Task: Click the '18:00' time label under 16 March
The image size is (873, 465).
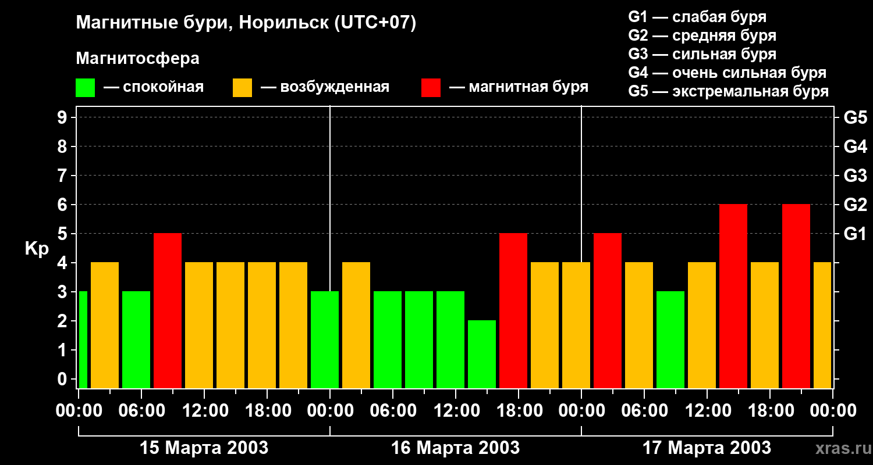Action: click(x=519, y=412)
